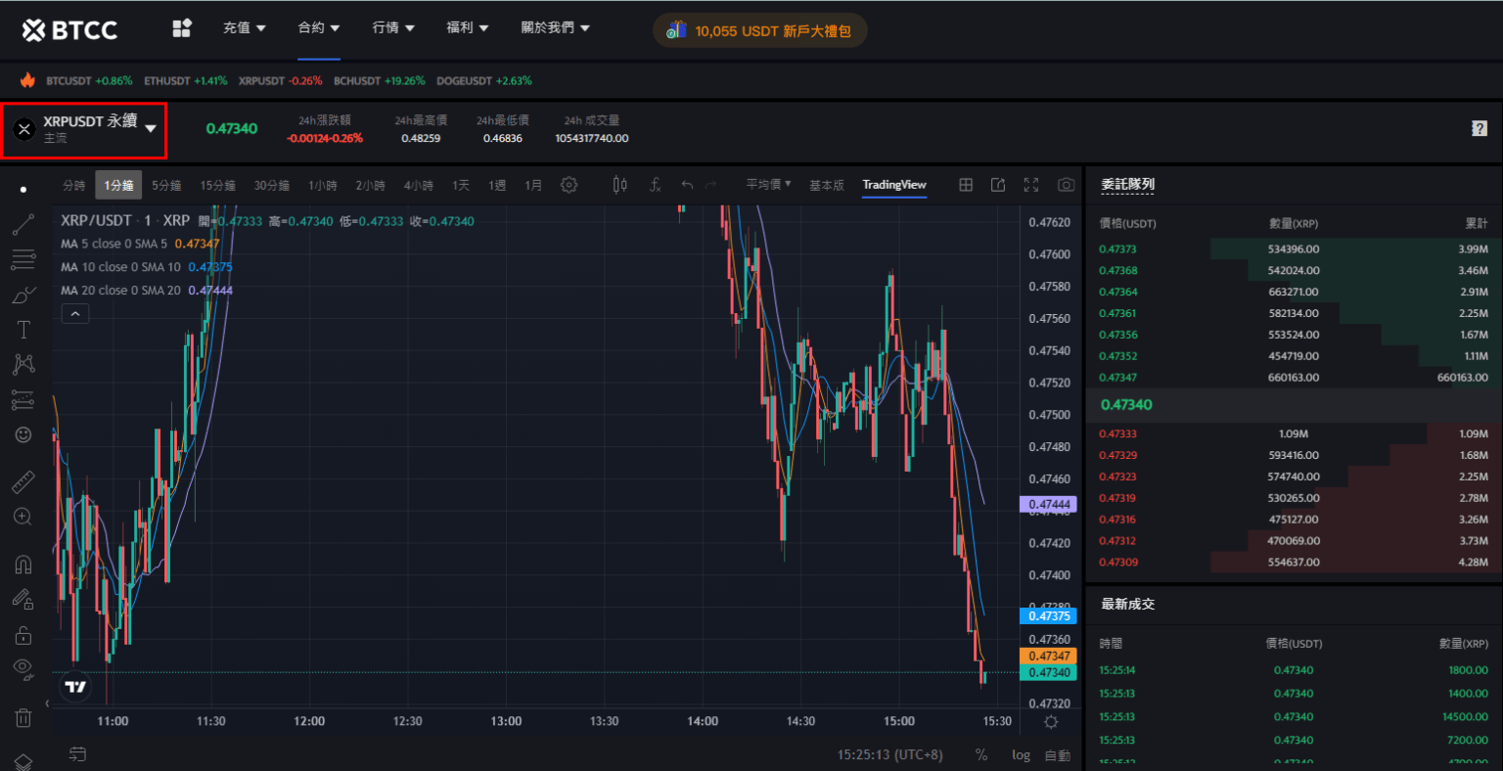This screenshot has width=1503, height=771.
Task: Capture chart snapshot with camera icon
Action: 1065,184
